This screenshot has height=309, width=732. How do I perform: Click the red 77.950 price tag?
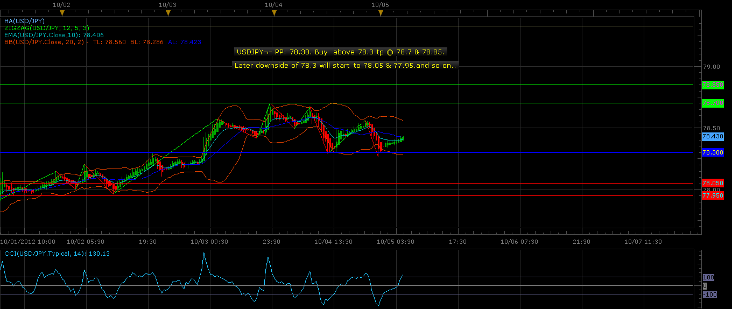(713, 196)
